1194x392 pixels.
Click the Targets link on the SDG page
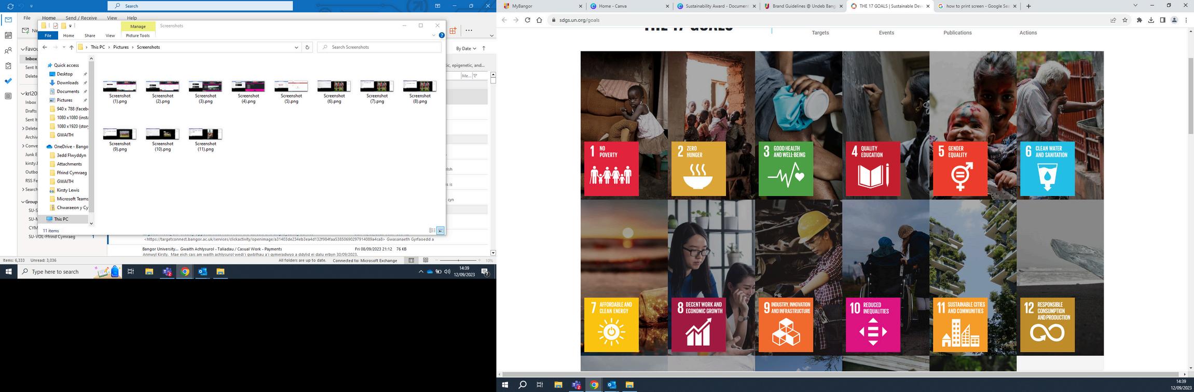[820, 33]
